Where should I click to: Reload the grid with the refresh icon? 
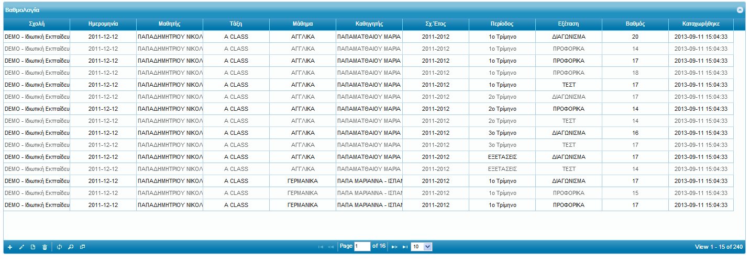(x=59, y=247)
